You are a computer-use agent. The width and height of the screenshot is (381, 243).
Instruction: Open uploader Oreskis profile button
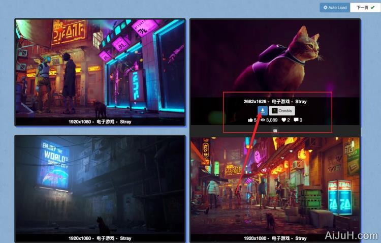click(x=282, y=110)
